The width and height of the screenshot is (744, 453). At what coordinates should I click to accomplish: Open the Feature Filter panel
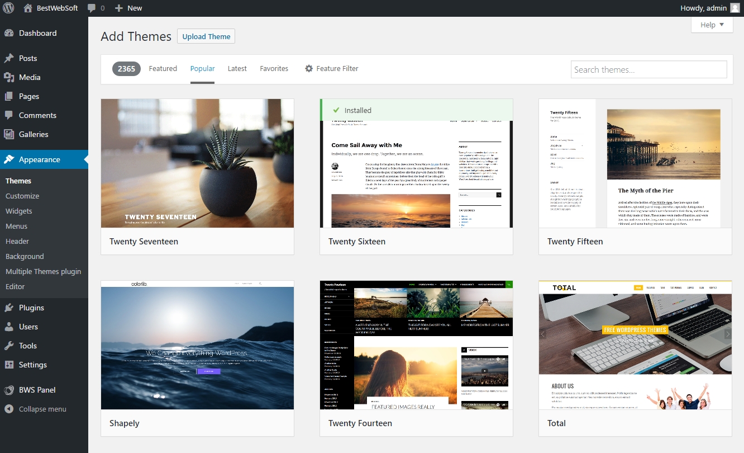331,68
